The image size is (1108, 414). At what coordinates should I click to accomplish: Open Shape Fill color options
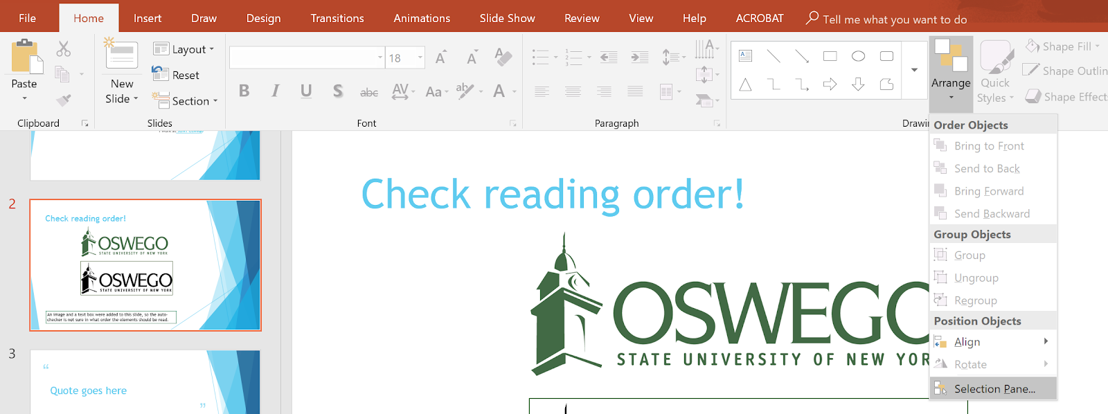1063,46
